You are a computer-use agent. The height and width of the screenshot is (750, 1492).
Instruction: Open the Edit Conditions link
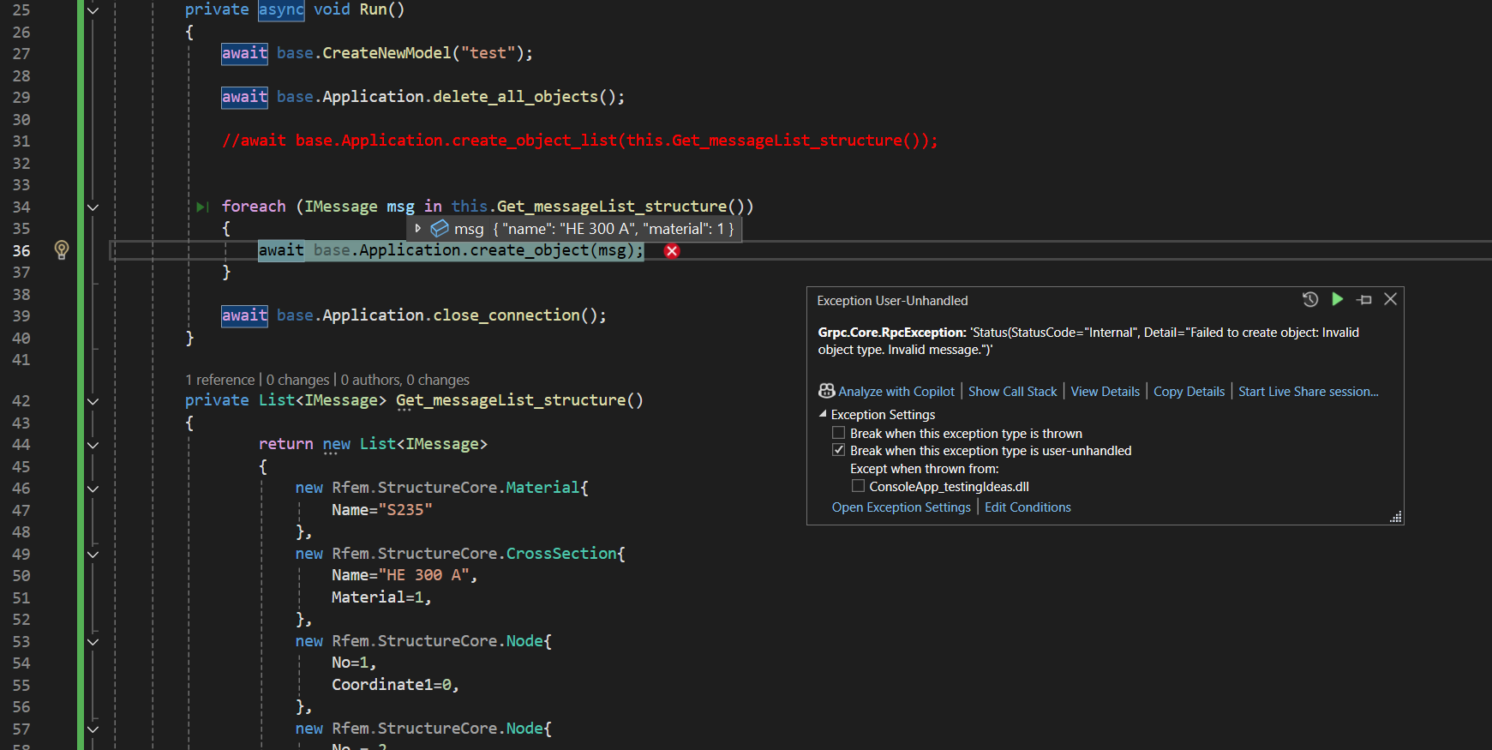click(x=1028, y=507)
